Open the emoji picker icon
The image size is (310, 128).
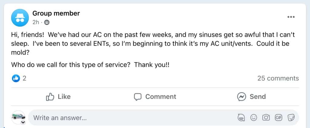[254, 118]
